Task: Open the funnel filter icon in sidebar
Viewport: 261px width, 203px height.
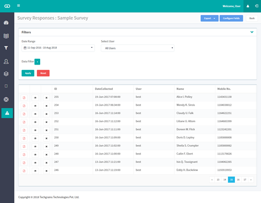Action: pyautogui.click(x=6, y=48)
